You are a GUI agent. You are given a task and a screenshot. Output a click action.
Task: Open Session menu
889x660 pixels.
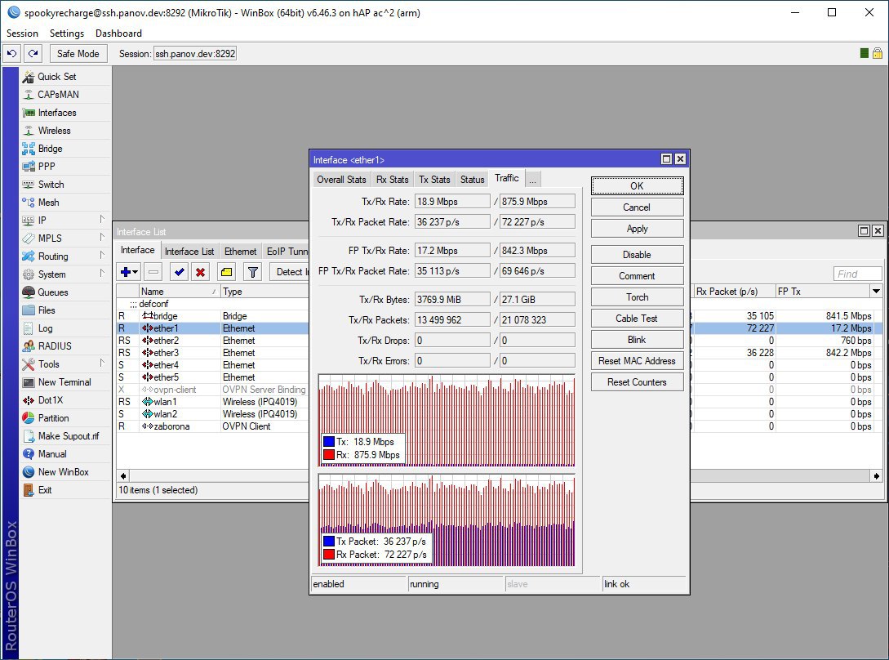pyautogui.click(x=22, y=33)
